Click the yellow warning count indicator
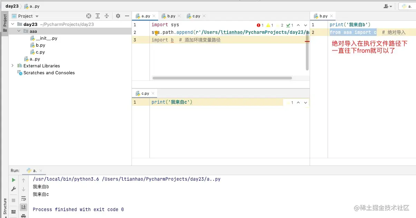This screenshot has height=218, width=416. click(x=270, y=25)
